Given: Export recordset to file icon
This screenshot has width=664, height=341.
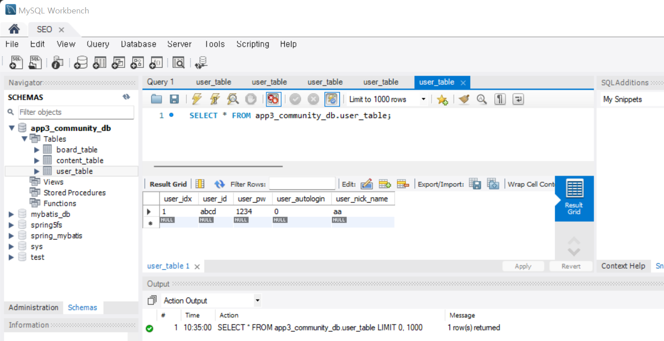Looking at the screenshot, I should 475,184.
